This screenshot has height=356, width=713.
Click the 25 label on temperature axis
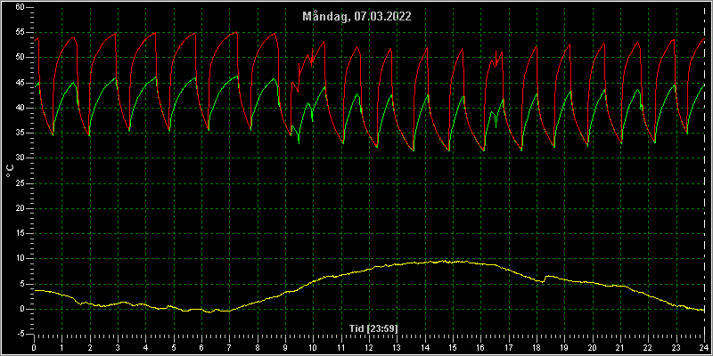[x=20, y=183]
